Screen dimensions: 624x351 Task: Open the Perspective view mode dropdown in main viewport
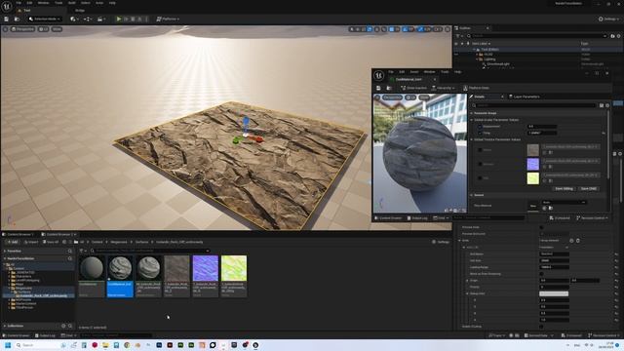[22, 29]
